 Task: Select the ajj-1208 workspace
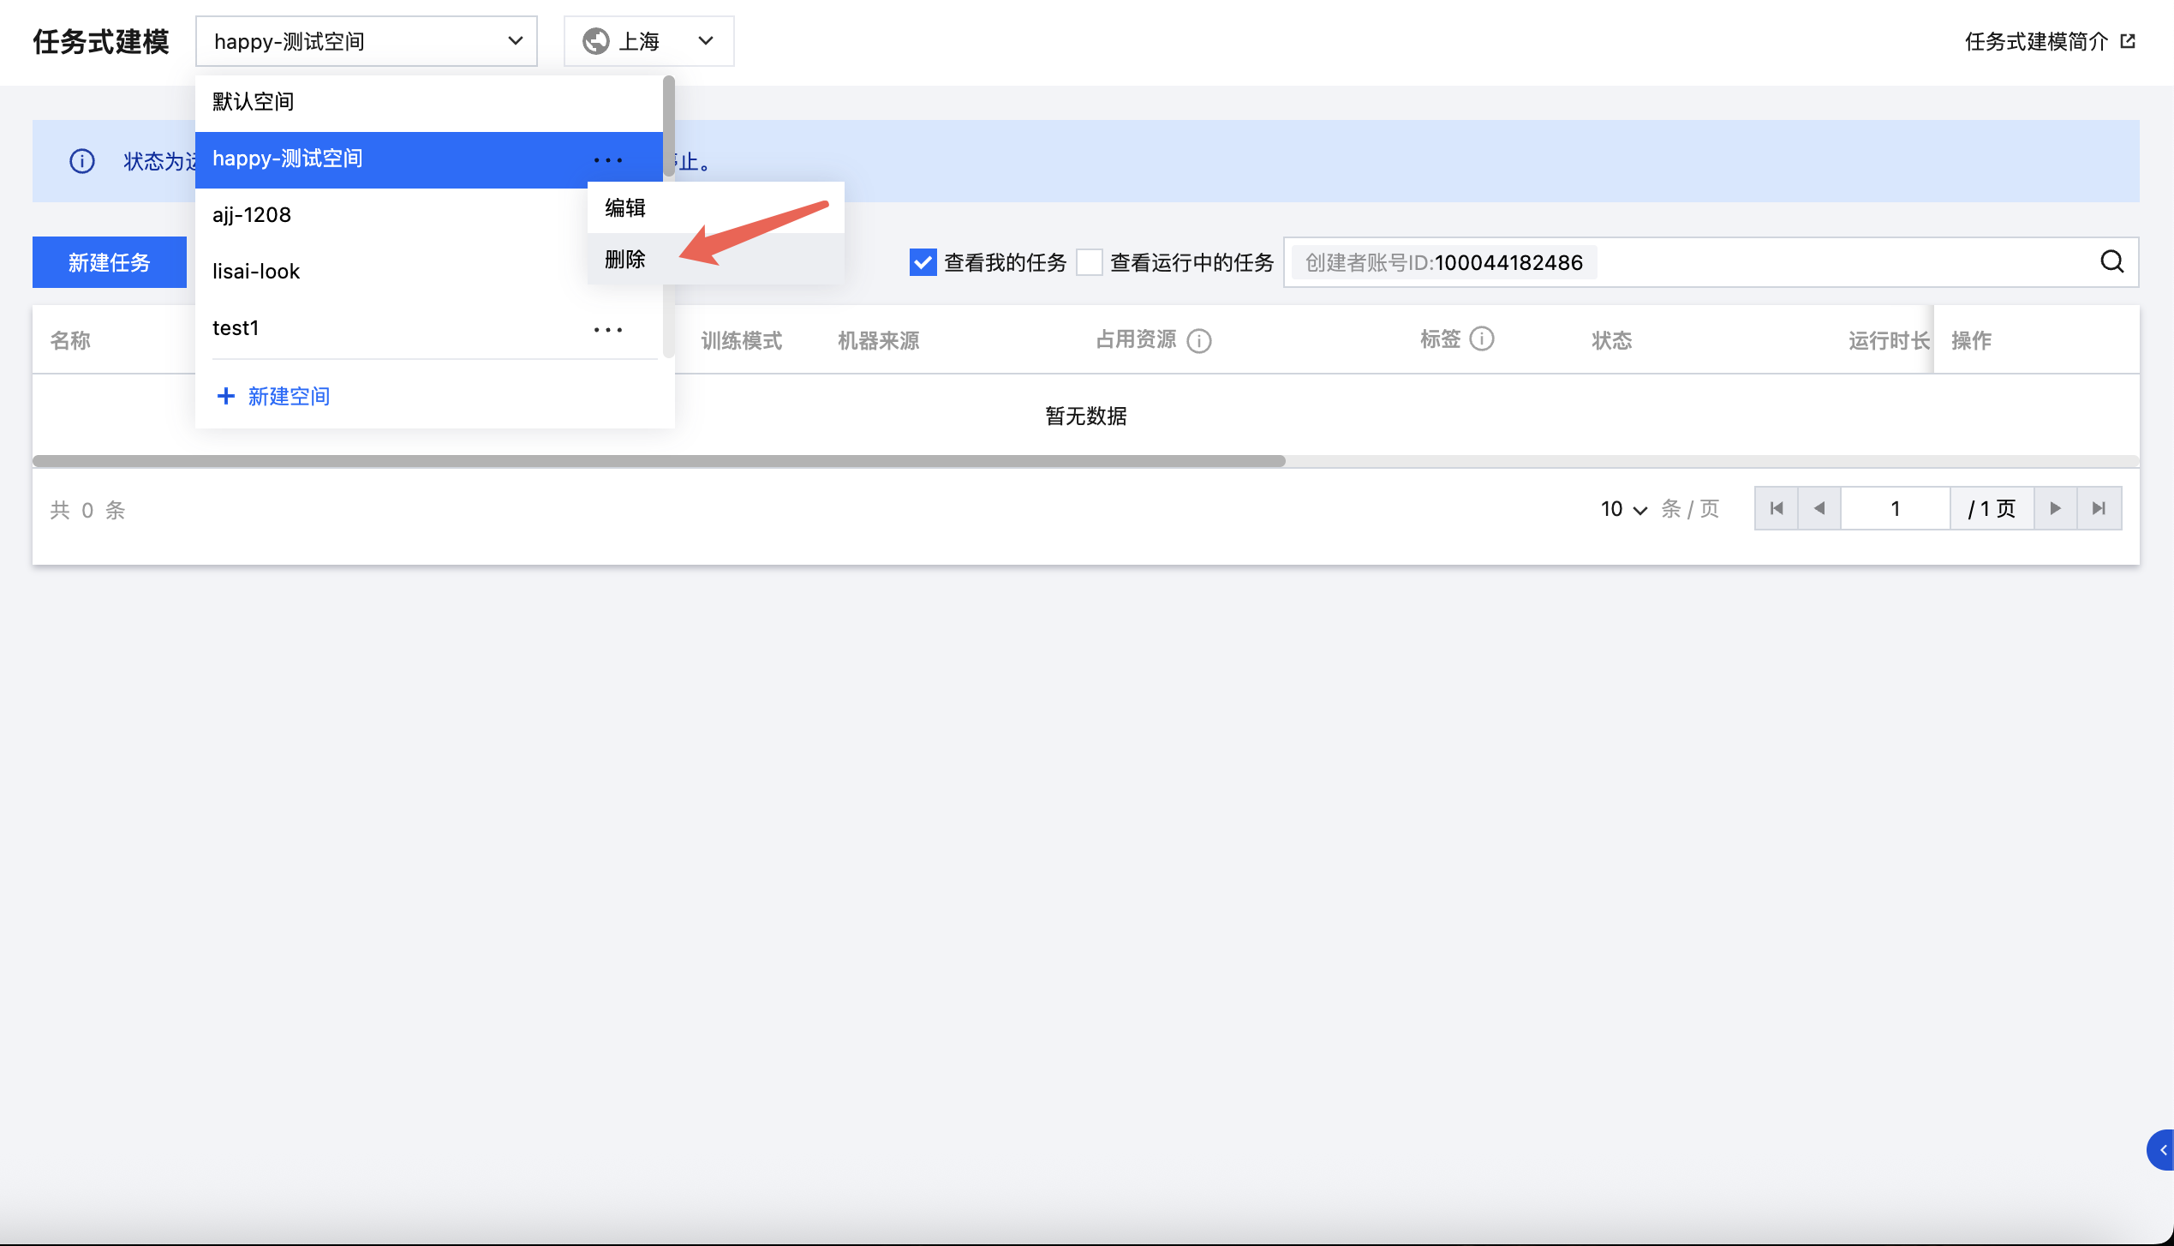pos(252,215)
